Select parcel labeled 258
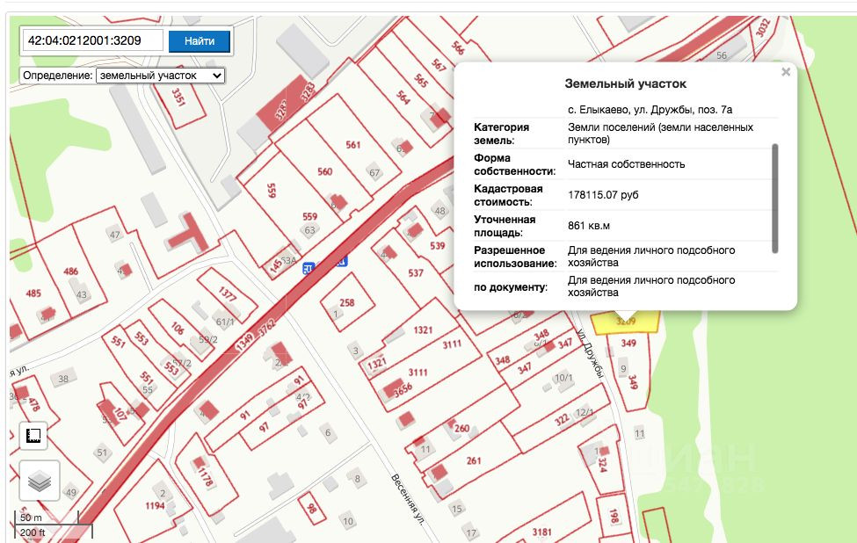 (x=347, y=302)
